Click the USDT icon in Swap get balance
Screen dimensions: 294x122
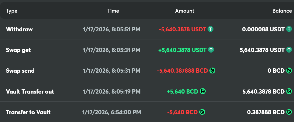289,50
